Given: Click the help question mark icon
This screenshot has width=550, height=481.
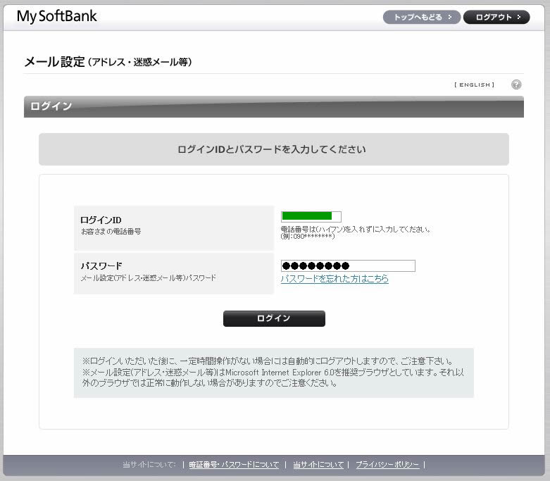Looking at the screenshot, I should pos(516,85).
